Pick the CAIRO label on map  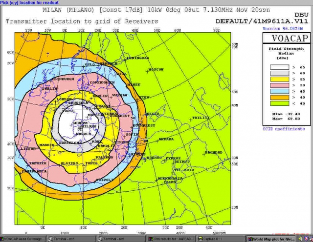tap(170, 182)
